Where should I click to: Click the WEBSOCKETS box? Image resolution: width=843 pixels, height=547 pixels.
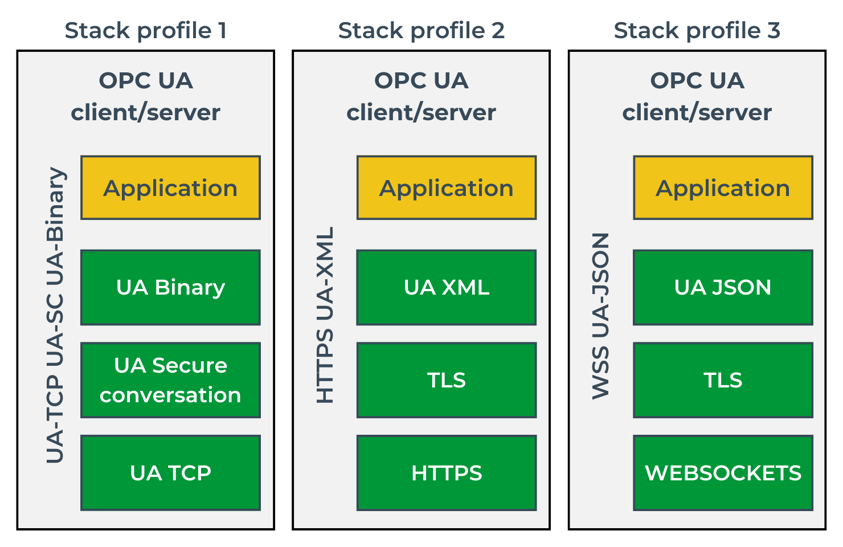point(722,473)
